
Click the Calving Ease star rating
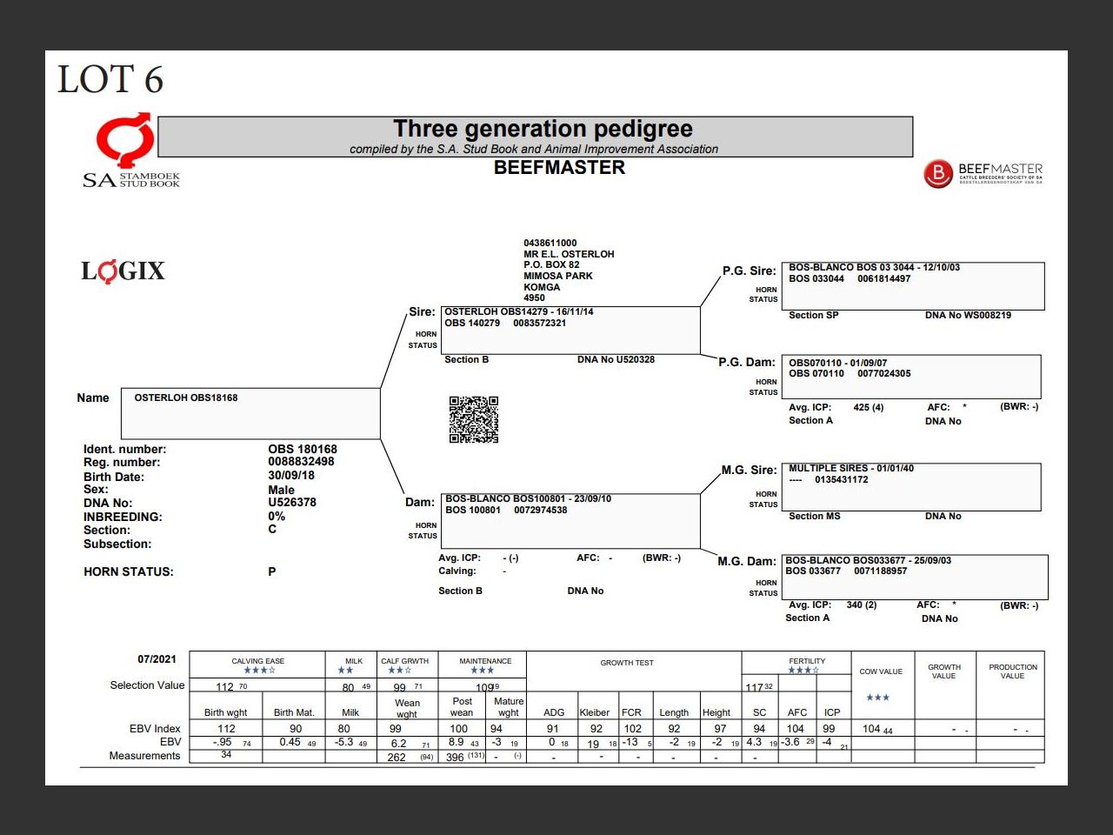(259, 671)
